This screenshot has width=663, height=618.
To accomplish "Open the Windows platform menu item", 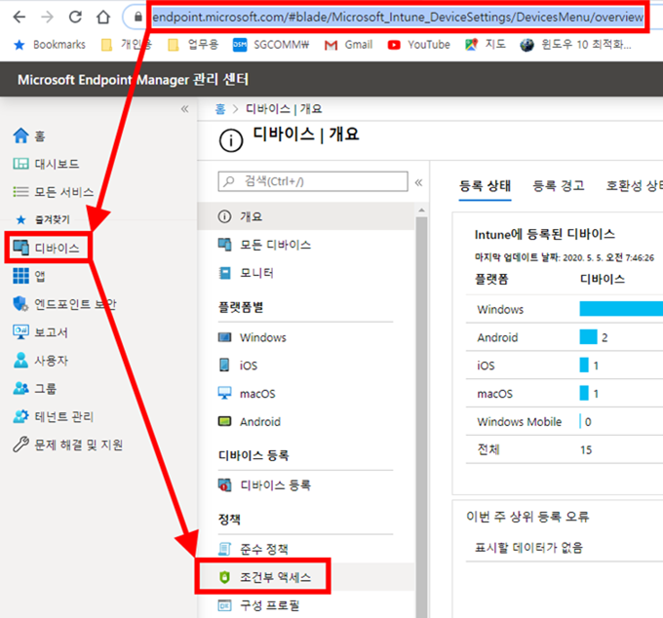I will click(x=306, y=337).
